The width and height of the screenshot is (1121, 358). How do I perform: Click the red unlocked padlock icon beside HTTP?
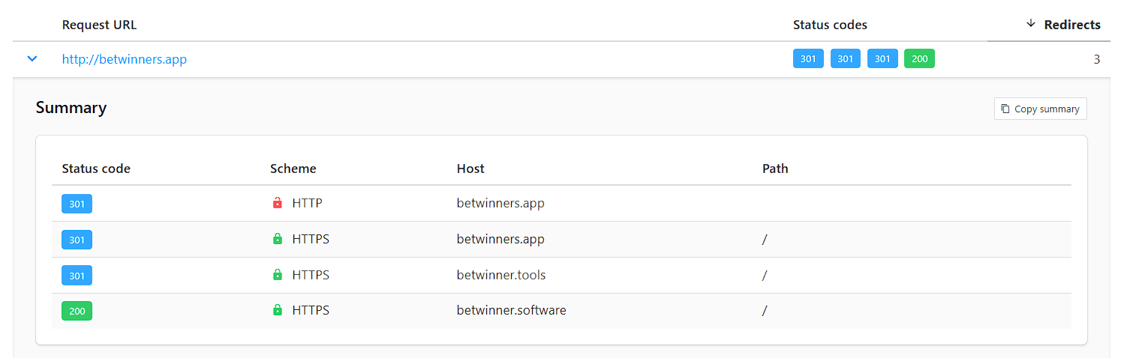tap(278, 203)
